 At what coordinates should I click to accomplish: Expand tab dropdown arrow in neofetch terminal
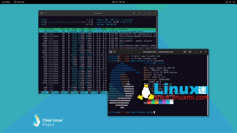point(114,52)
